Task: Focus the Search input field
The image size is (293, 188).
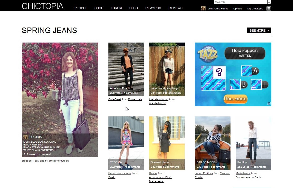Action: [x=241, y=2]
